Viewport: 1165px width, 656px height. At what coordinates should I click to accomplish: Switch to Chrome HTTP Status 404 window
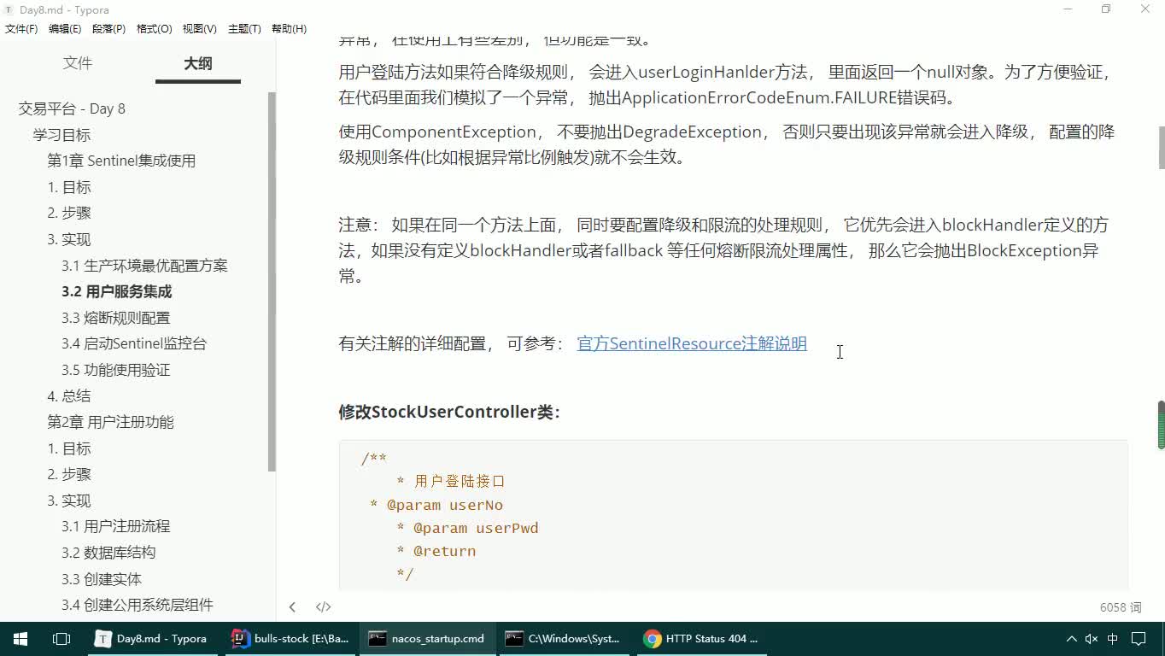(700, 639)
